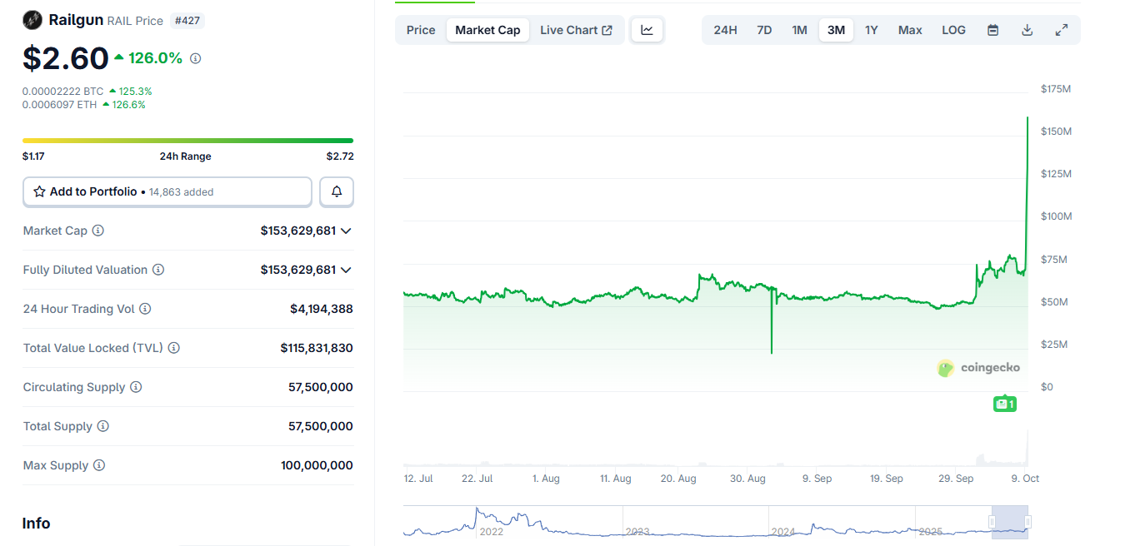
Task: Click the Circulating Supply info icon
Action: coord(136,387)
